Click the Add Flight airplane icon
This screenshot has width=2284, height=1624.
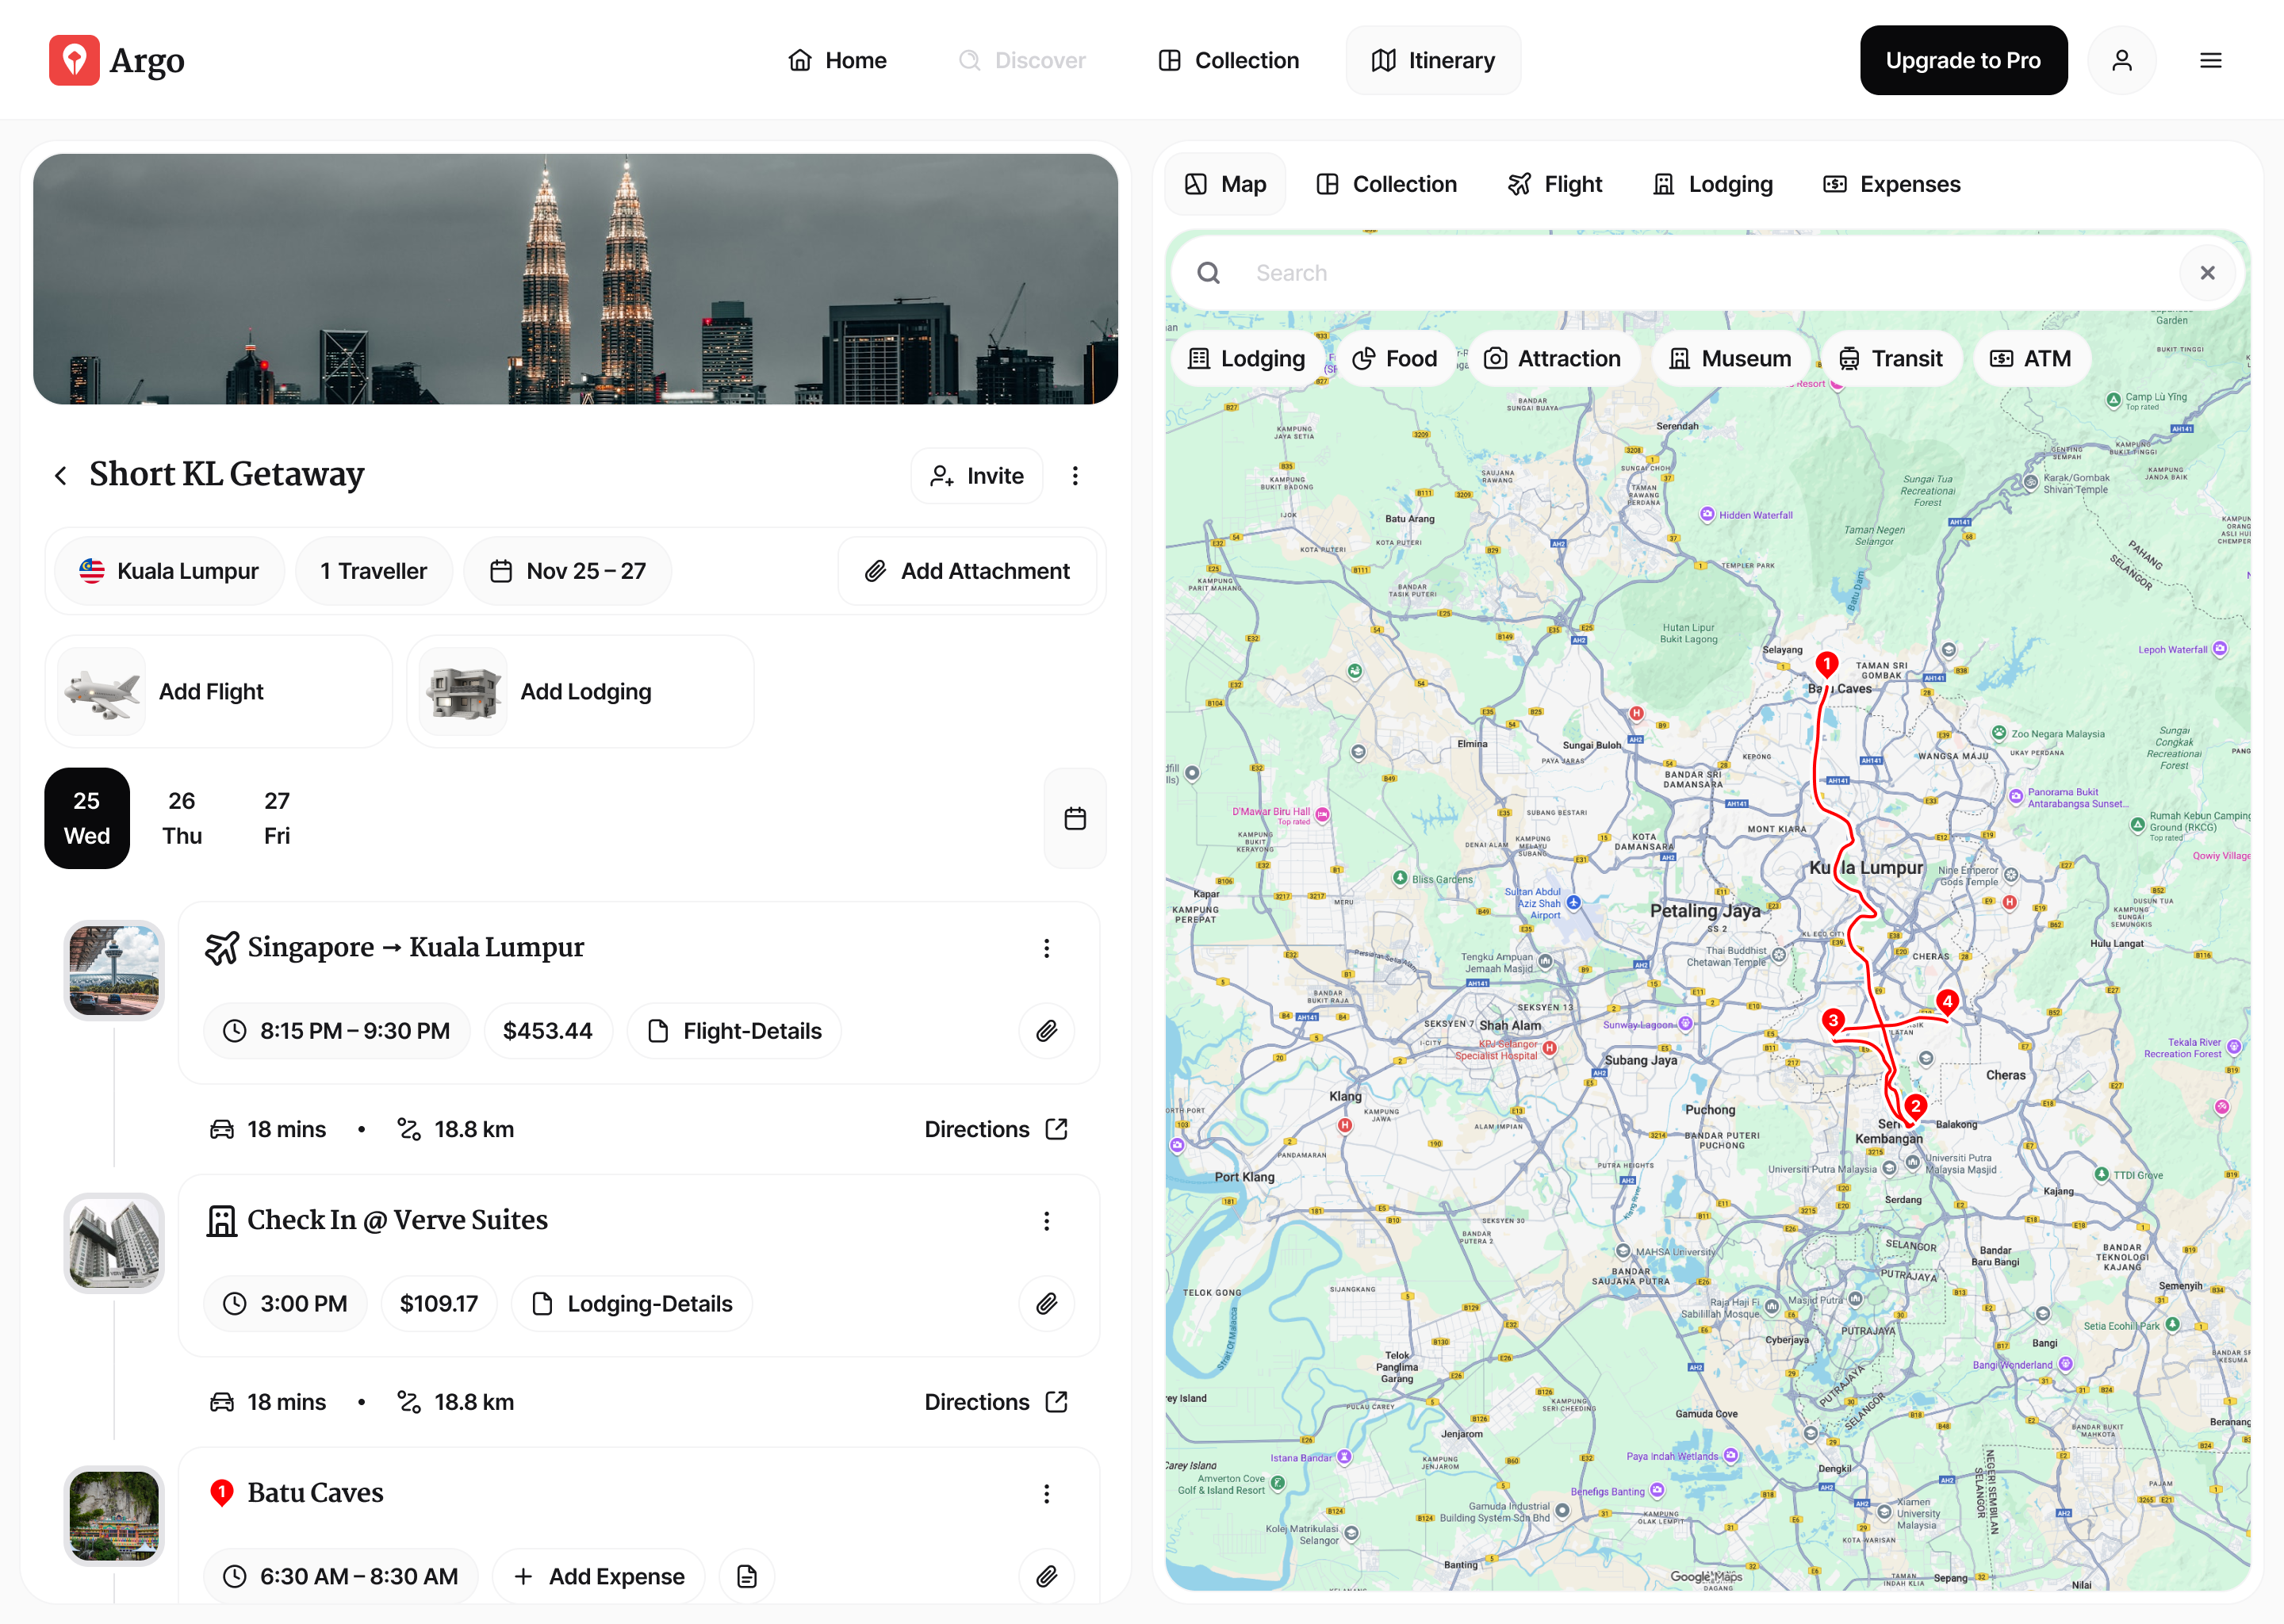(98, 690)
